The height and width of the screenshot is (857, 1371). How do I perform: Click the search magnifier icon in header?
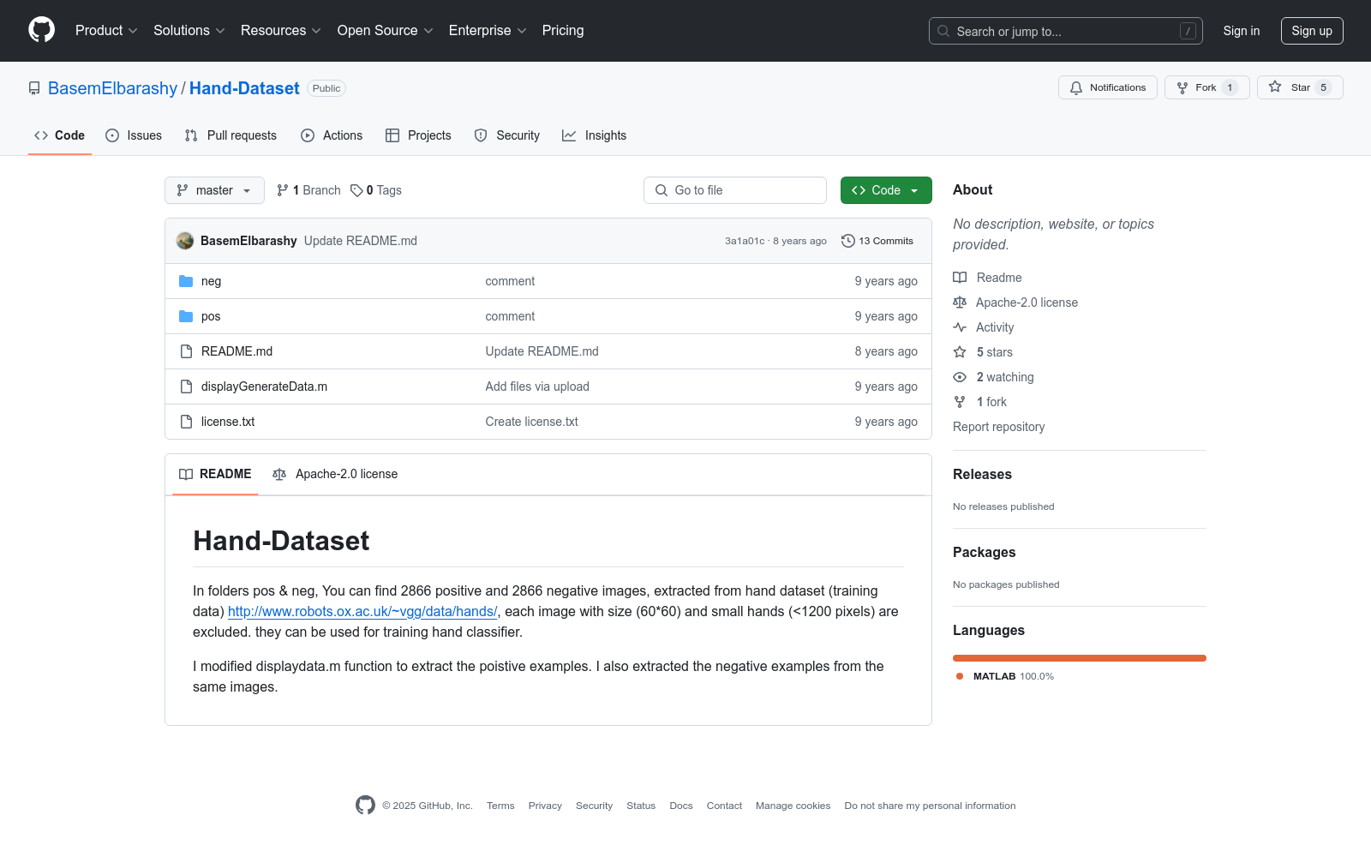click(943, 31)
